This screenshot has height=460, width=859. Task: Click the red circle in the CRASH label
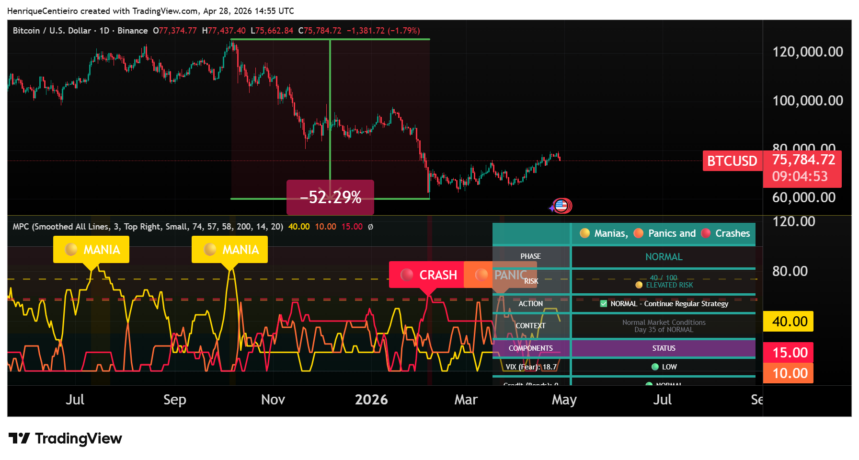(407, 275)
